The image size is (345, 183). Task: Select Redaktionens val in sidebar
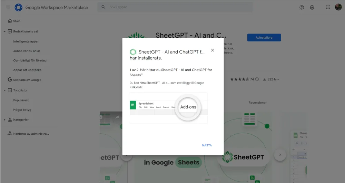26,31
